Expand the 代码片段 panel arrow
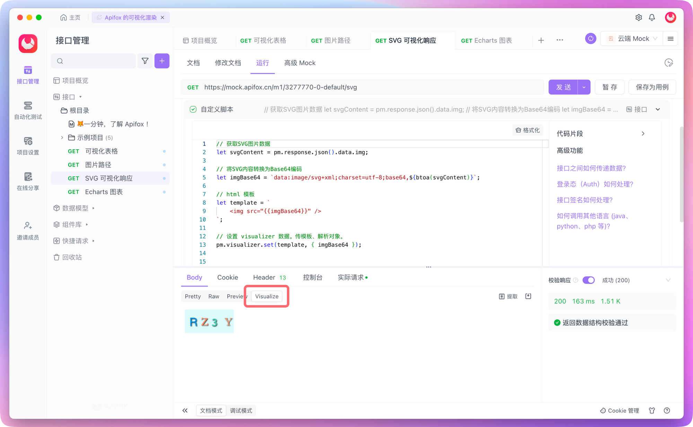The image size is (693, 427). point(643,133)
